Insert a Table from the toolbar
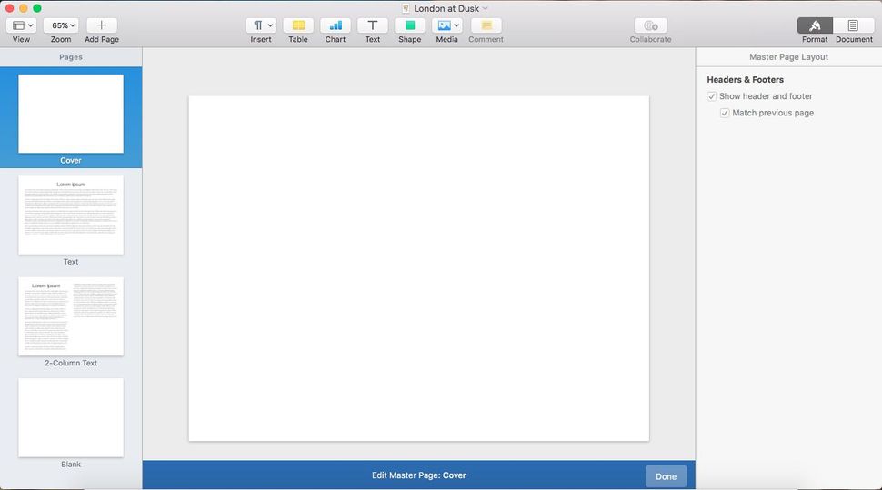Image resolution: width=882 pixels, height=490 pixels. click(298, 25)
